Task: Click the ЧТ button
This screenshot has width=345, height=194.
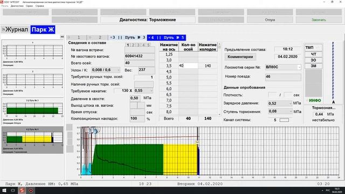Action: pyautogui.click(x=313, y=54)
